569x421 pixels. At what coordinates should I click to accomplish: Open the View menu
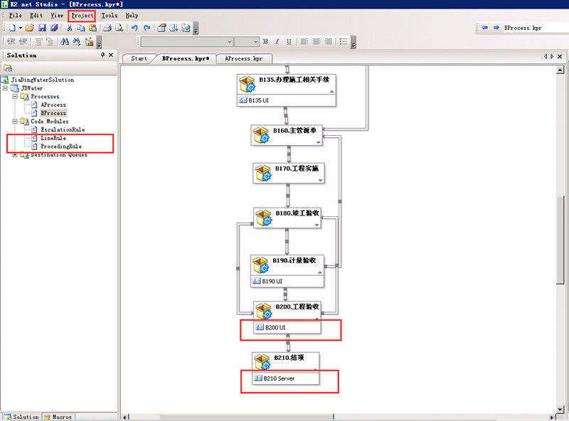click(57, 15)
